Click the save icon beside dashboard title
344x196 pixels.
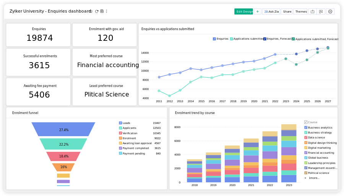tap(102, 11)
